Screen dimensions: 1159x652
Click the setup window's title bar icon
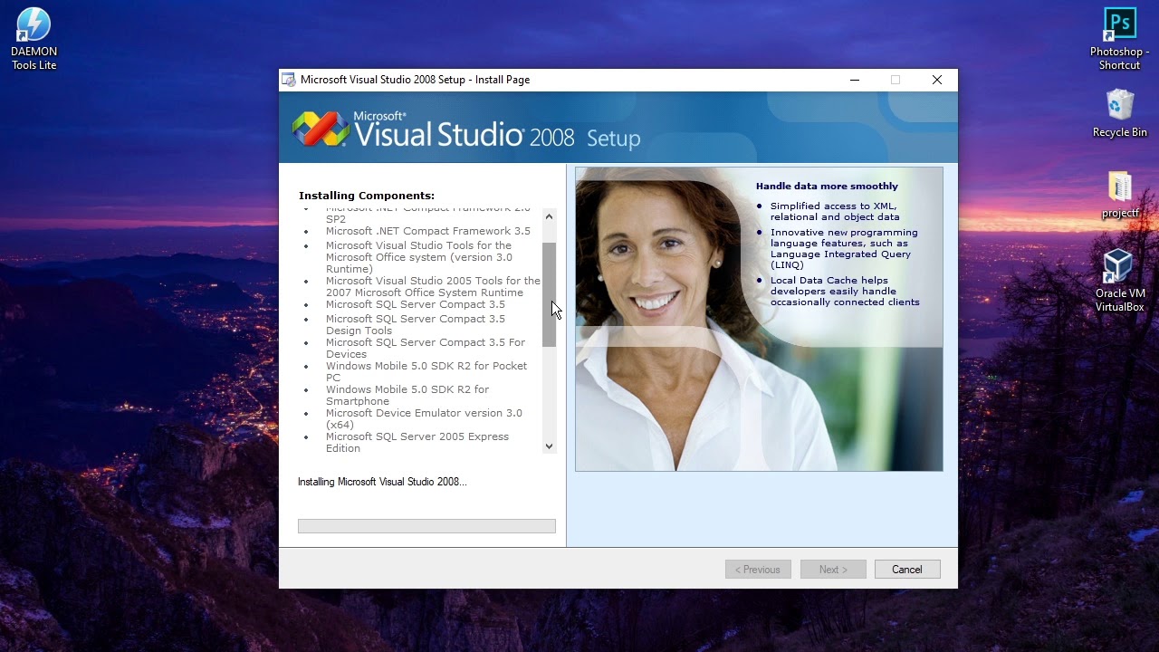(289, 80)
